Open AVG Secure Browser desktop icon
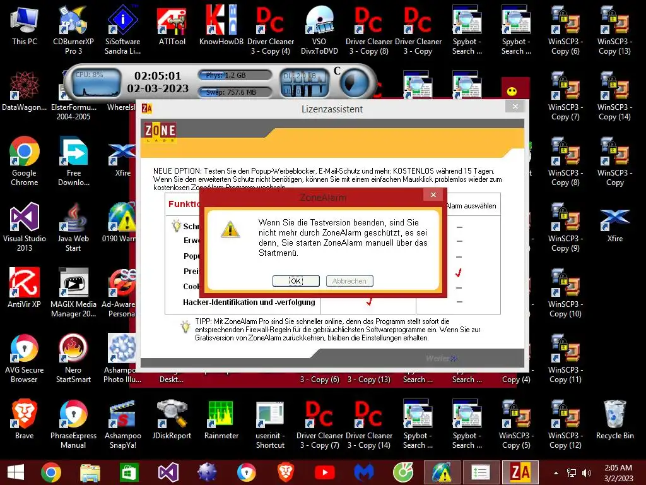 coord(25,359)
